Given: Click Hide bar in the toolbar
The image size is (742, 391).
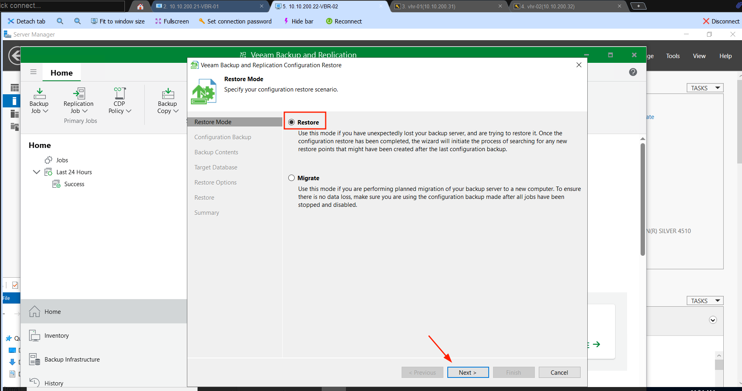Looking at the screenshot, I should coord(299,21).
